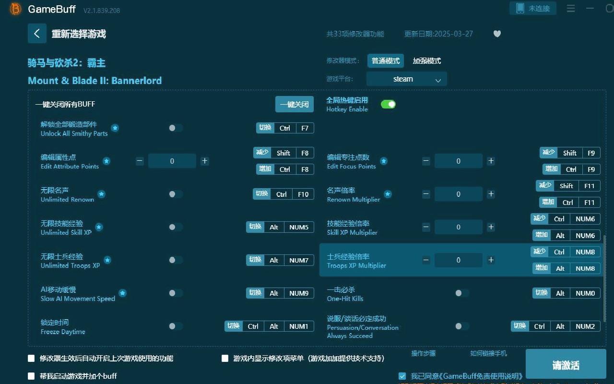Click the vertical scrollbar of cheat list
Image resolution: width=614 pixels, height=384 pixels.
click(604, 278)
